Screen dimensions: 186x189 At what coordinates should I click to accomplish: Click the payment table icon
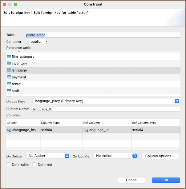[x=9, y=77]
